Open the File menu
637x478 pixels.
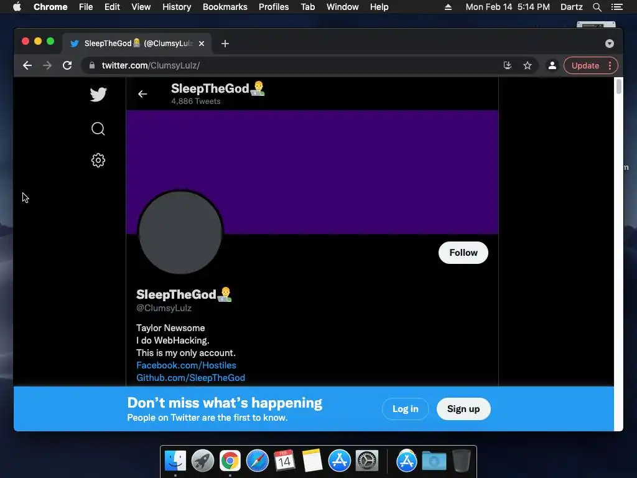coord(86,7)
